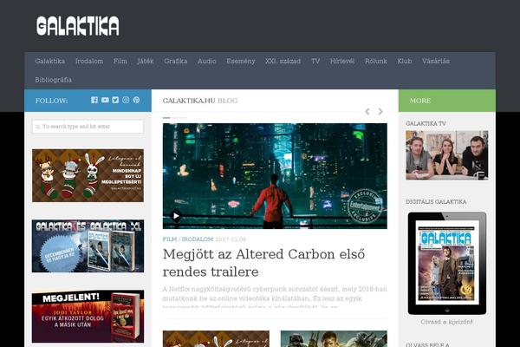Open the Vásárlás menu item
Viewport: 520px width, 347px height.
pos(436,61)
